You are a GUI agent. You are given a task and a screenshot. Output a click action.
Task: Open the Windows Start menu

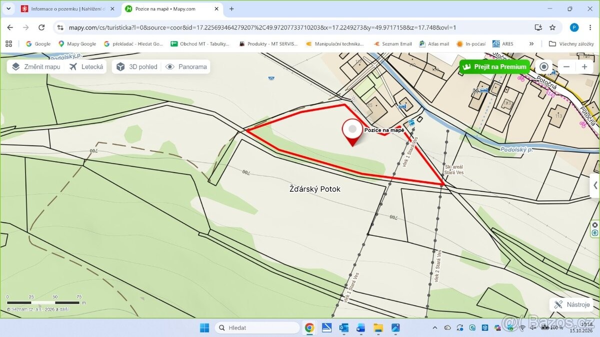204,328
